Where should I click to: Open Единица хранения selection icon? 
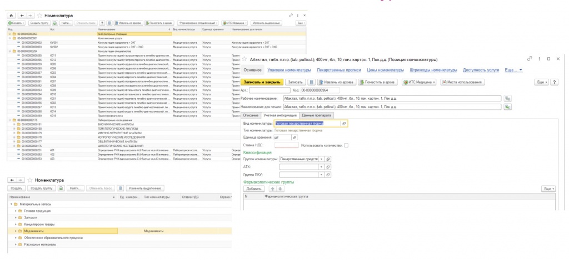(x=295, y=137)
